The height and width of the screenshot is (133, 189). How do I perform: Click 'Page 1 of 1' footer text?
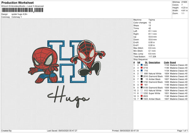tap(182, 130)
